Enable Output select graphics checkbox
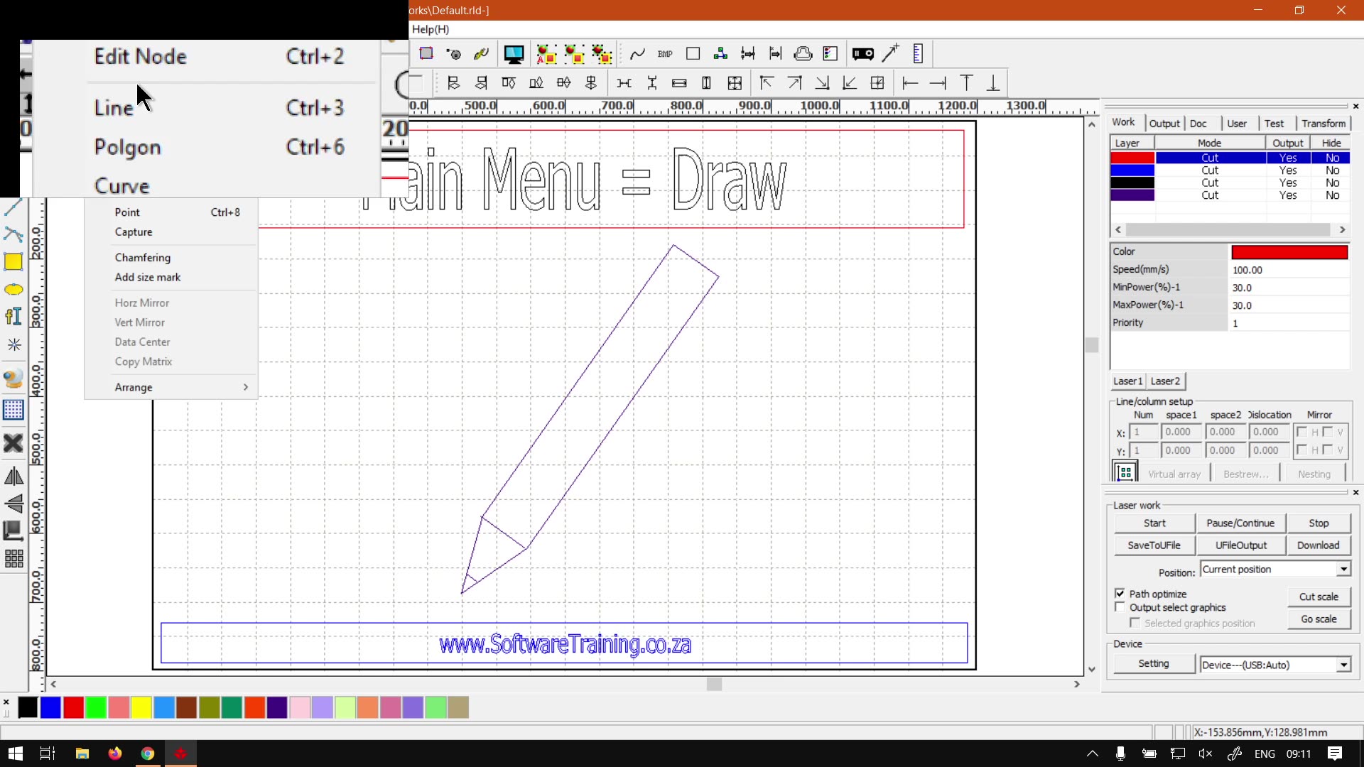1364x767 pixels. pyautogui.click(x=1120, y=607)
